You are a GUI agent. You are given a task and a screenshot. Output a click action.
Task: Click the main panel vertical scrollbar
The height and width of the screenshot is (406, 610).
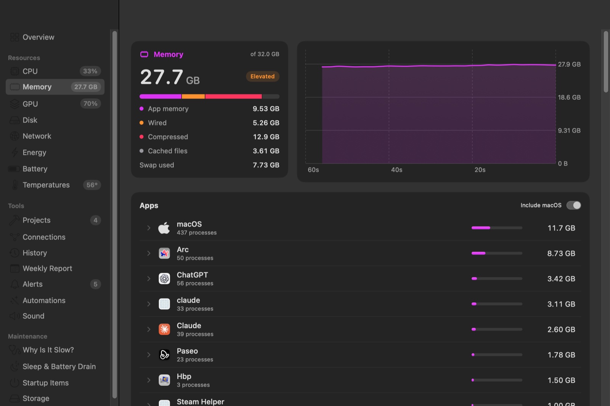tap(606, 62)
